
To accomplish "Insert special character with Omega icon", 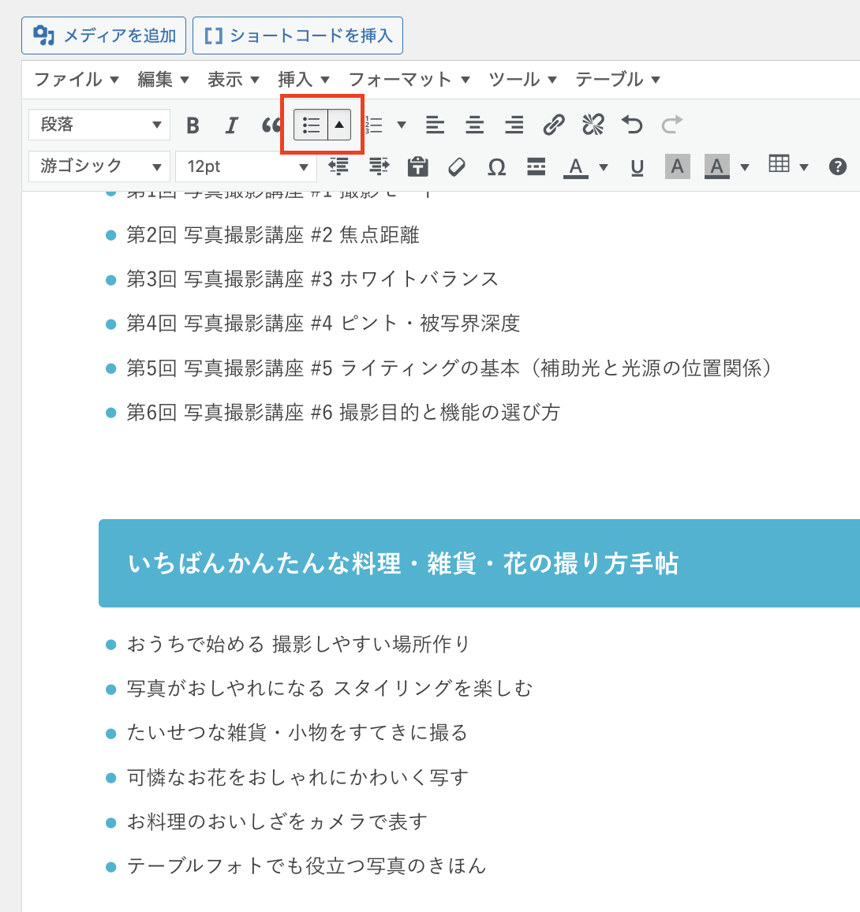I will click(x=496, y=167).
